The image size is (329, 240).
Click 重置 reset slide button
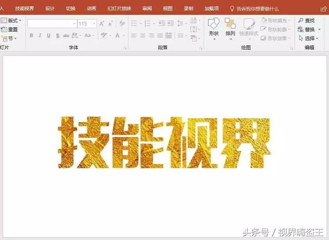[9, 29]
